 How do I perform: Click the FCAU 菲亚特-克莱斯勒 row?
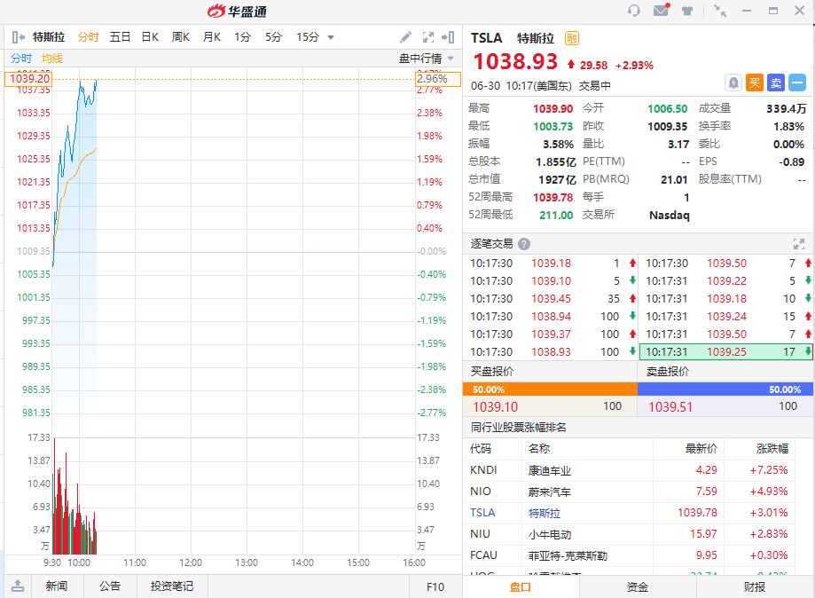[x=629, y=555]
